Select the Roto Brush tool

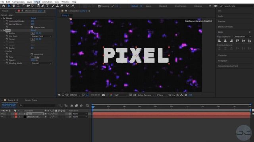[67, 6]
